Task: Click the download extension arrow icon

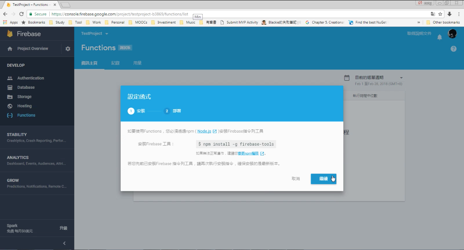Action: [x=449, y=14]
